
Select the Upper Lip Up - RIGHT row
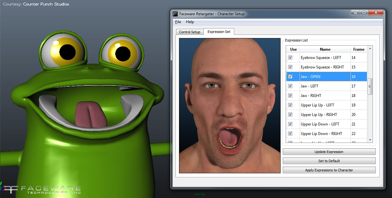327,115
